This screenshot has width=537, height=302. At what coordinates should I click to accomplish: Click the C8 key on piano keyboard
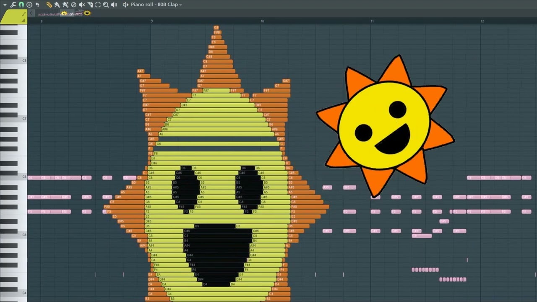[14, 60]
